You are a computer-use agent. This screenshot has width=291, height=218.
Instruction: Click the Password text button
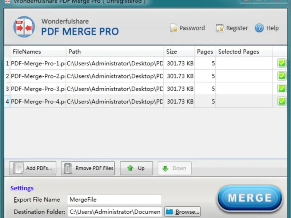tap(192, 28)
